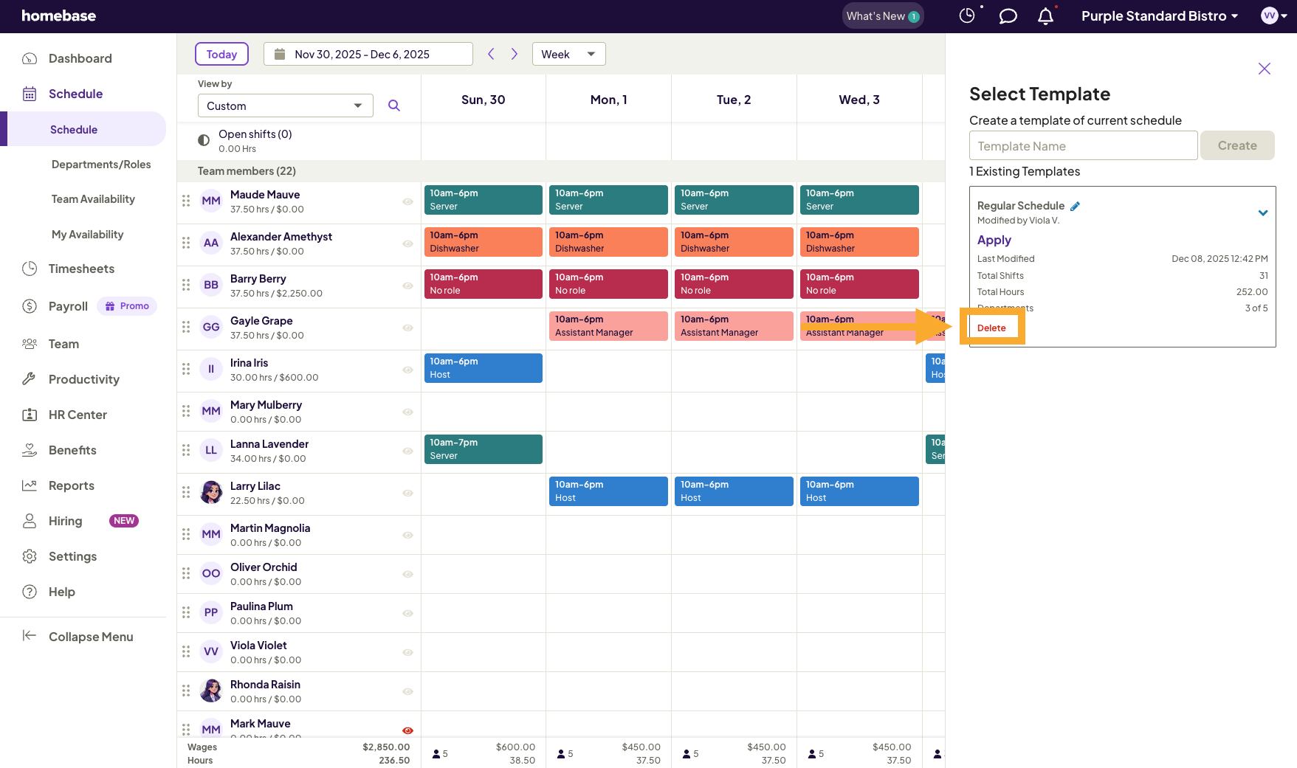Open the Week view dropdown
Screen dimensions: 1297x768
click(x=568, y=54)
